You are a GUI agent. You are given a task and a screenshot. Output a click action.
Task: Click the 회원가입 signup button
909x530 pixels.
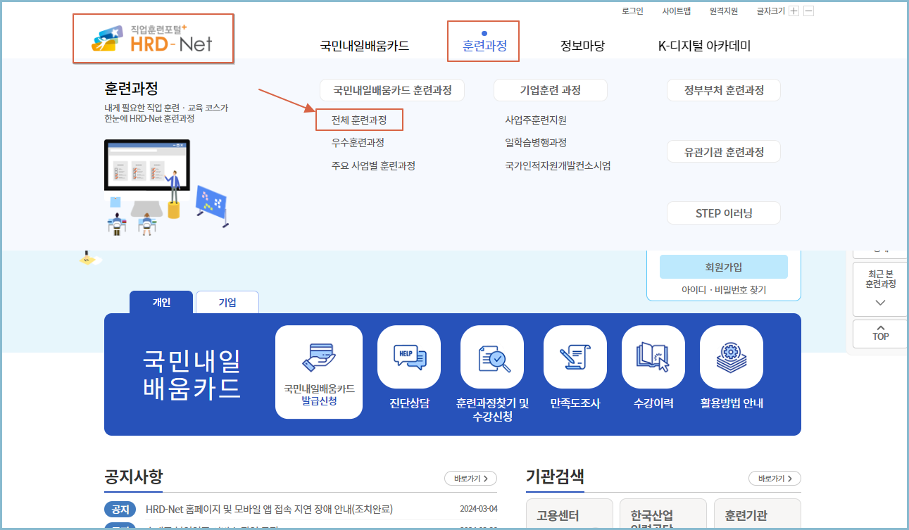pyautogui.click(x=723, y=267)
